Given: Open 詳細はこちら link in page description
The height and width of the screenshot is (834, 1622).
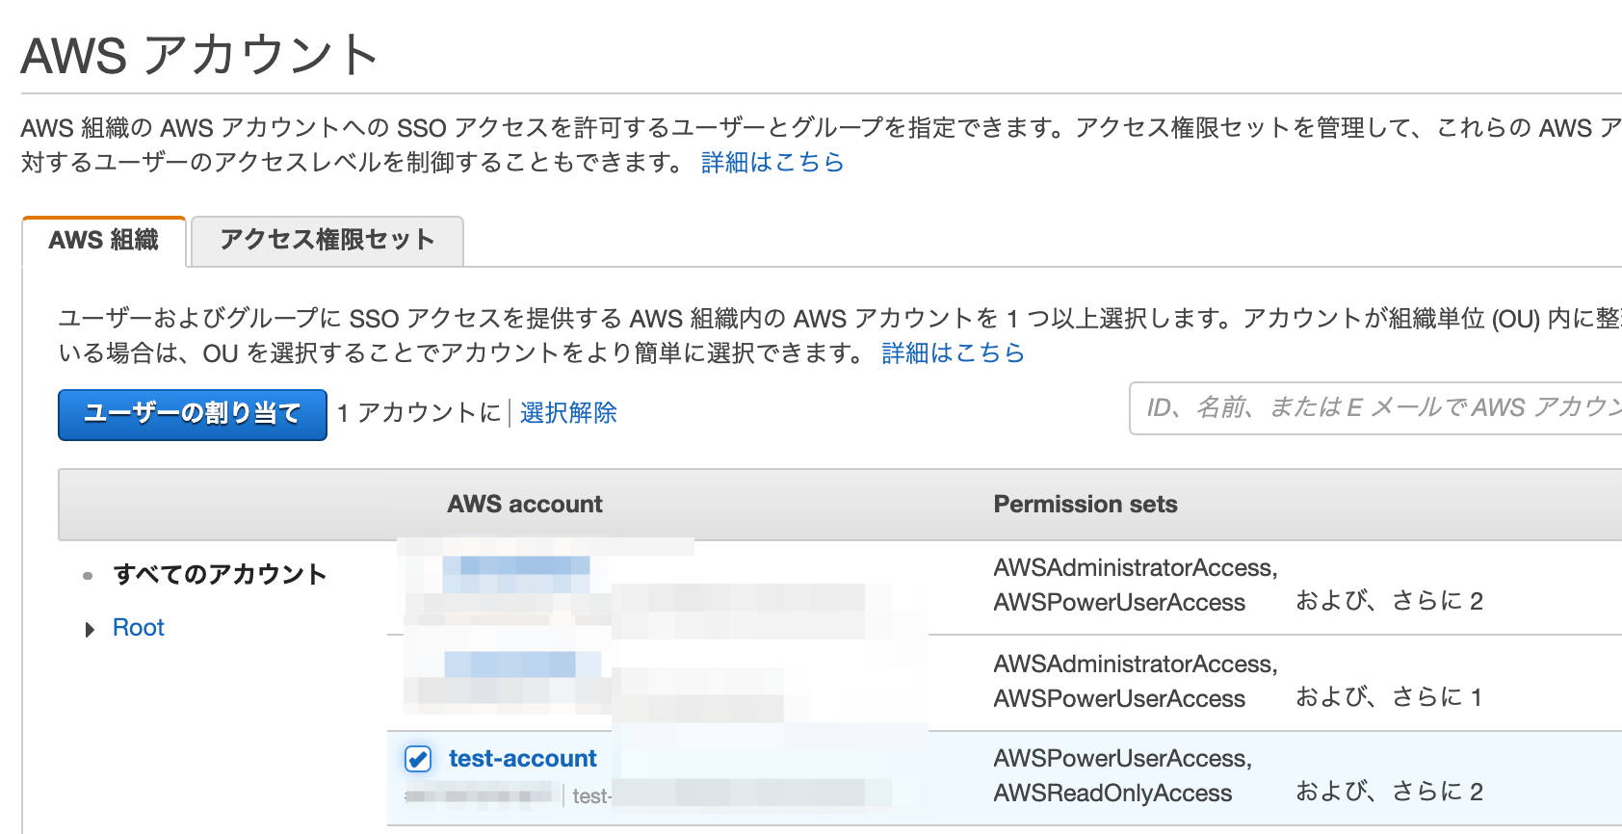Looking at the screenshot, I should tap(772, 162).
